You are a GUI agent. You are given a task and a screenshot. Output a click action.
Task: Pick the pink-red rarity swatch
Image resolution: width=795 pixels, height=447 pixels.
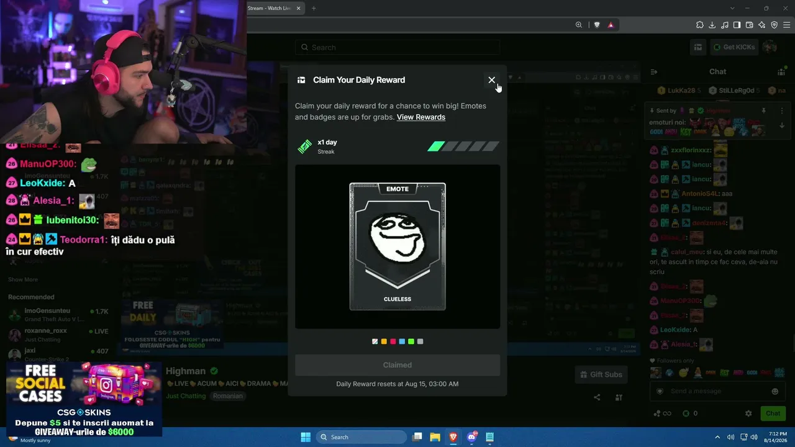tap(393, 341)
